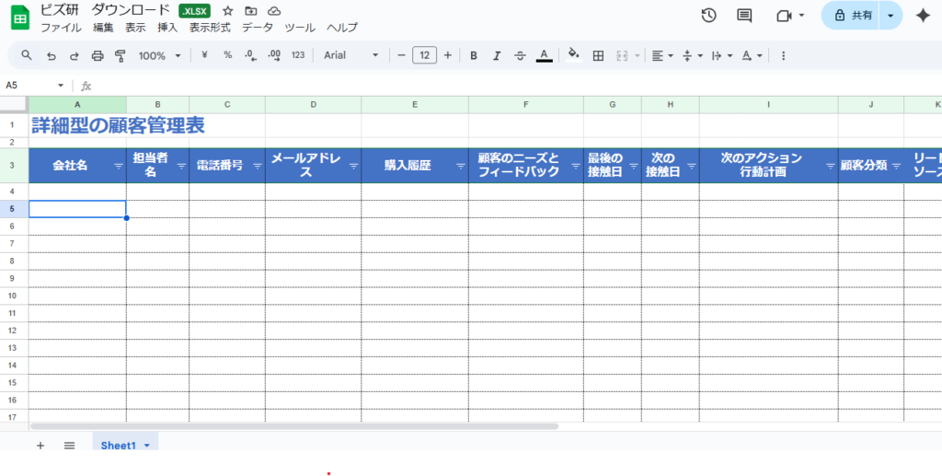Check cloud document status icon
This screenshot has width=942, height=476.
point(274,11)
